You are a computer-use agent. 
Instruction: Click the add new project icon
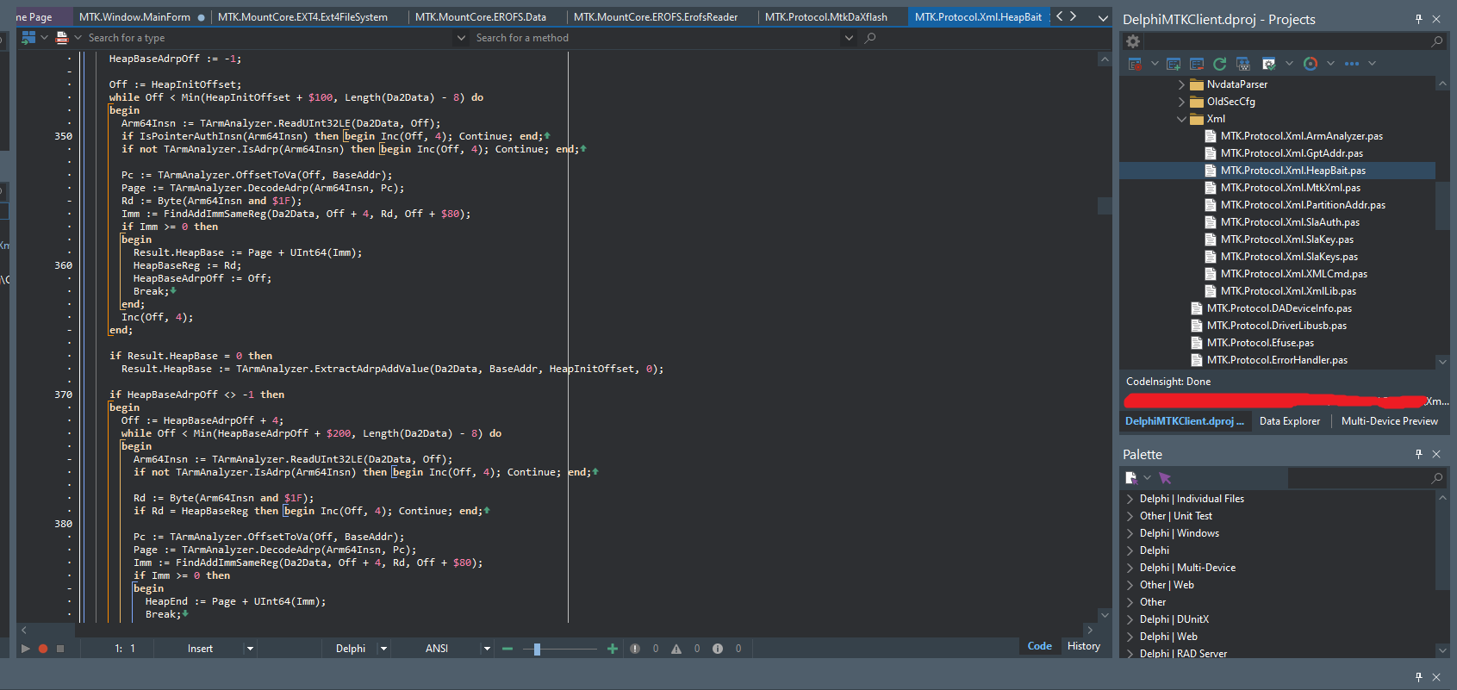(1173, 64)
